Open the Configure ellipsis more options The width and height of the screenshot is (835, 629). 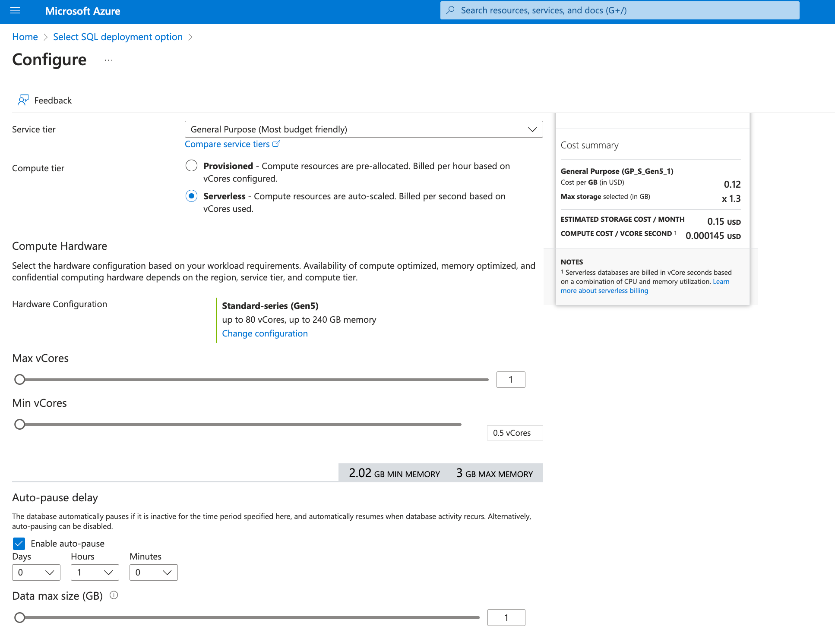pos(108,60)
